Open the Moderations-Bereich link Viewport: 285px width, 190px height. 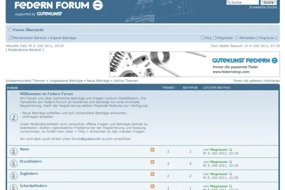(25, 50)
